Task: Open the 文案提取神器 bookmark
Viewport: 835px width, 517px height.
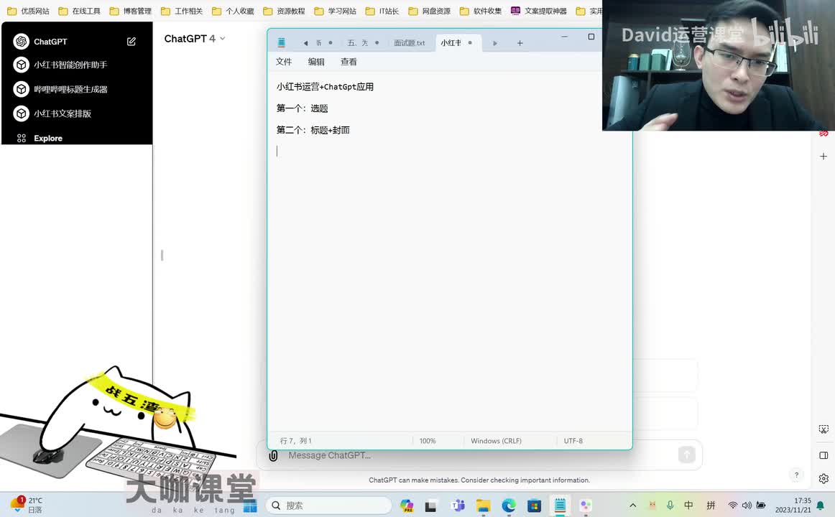Action: (539, 11)
